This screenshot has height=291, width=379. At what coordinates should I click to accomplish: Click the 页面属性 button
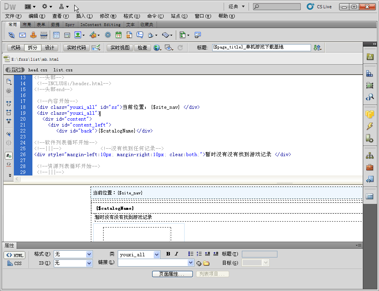172,274
